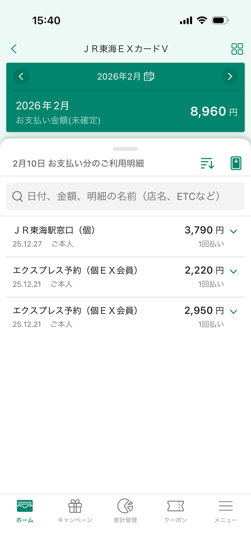The width and height of the screenshot is (251, 546).
Task: Tap the statement download icon
Action: pyautogui.click(x=236, y=163)
